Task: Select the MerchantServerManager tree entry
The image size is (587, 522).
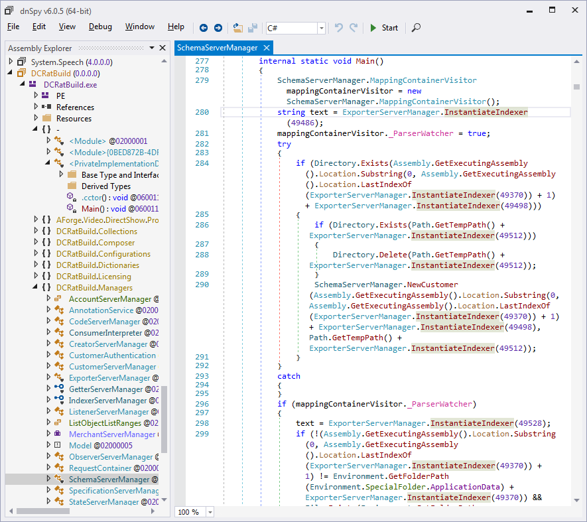Action: [111, 434]
